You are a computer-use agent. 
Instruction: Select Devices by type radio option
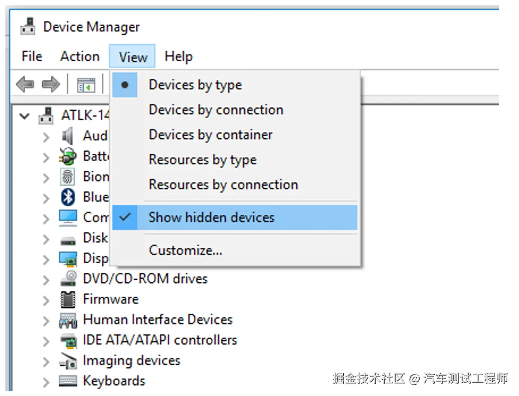tap(195, 85)
